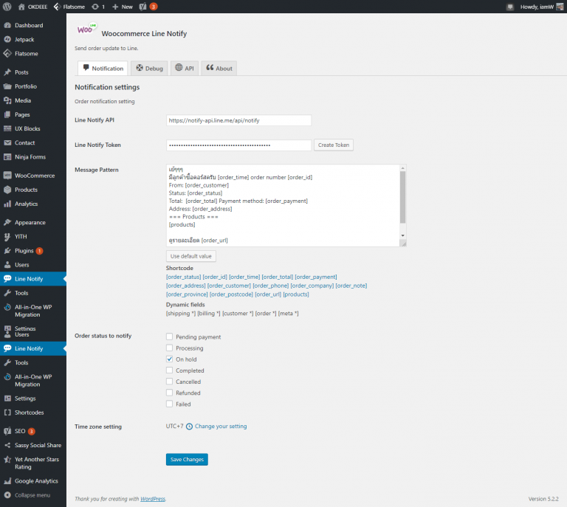Open the UX Blocks icon
567x507 pixels.
(7, 128)
